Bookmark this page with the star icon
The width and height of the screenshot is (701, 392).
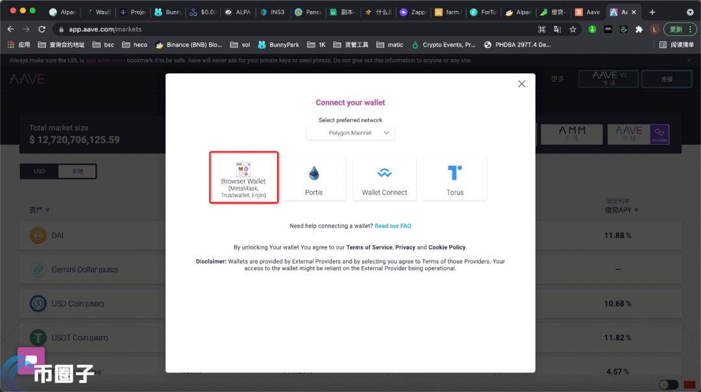click(x=572, y=29)
